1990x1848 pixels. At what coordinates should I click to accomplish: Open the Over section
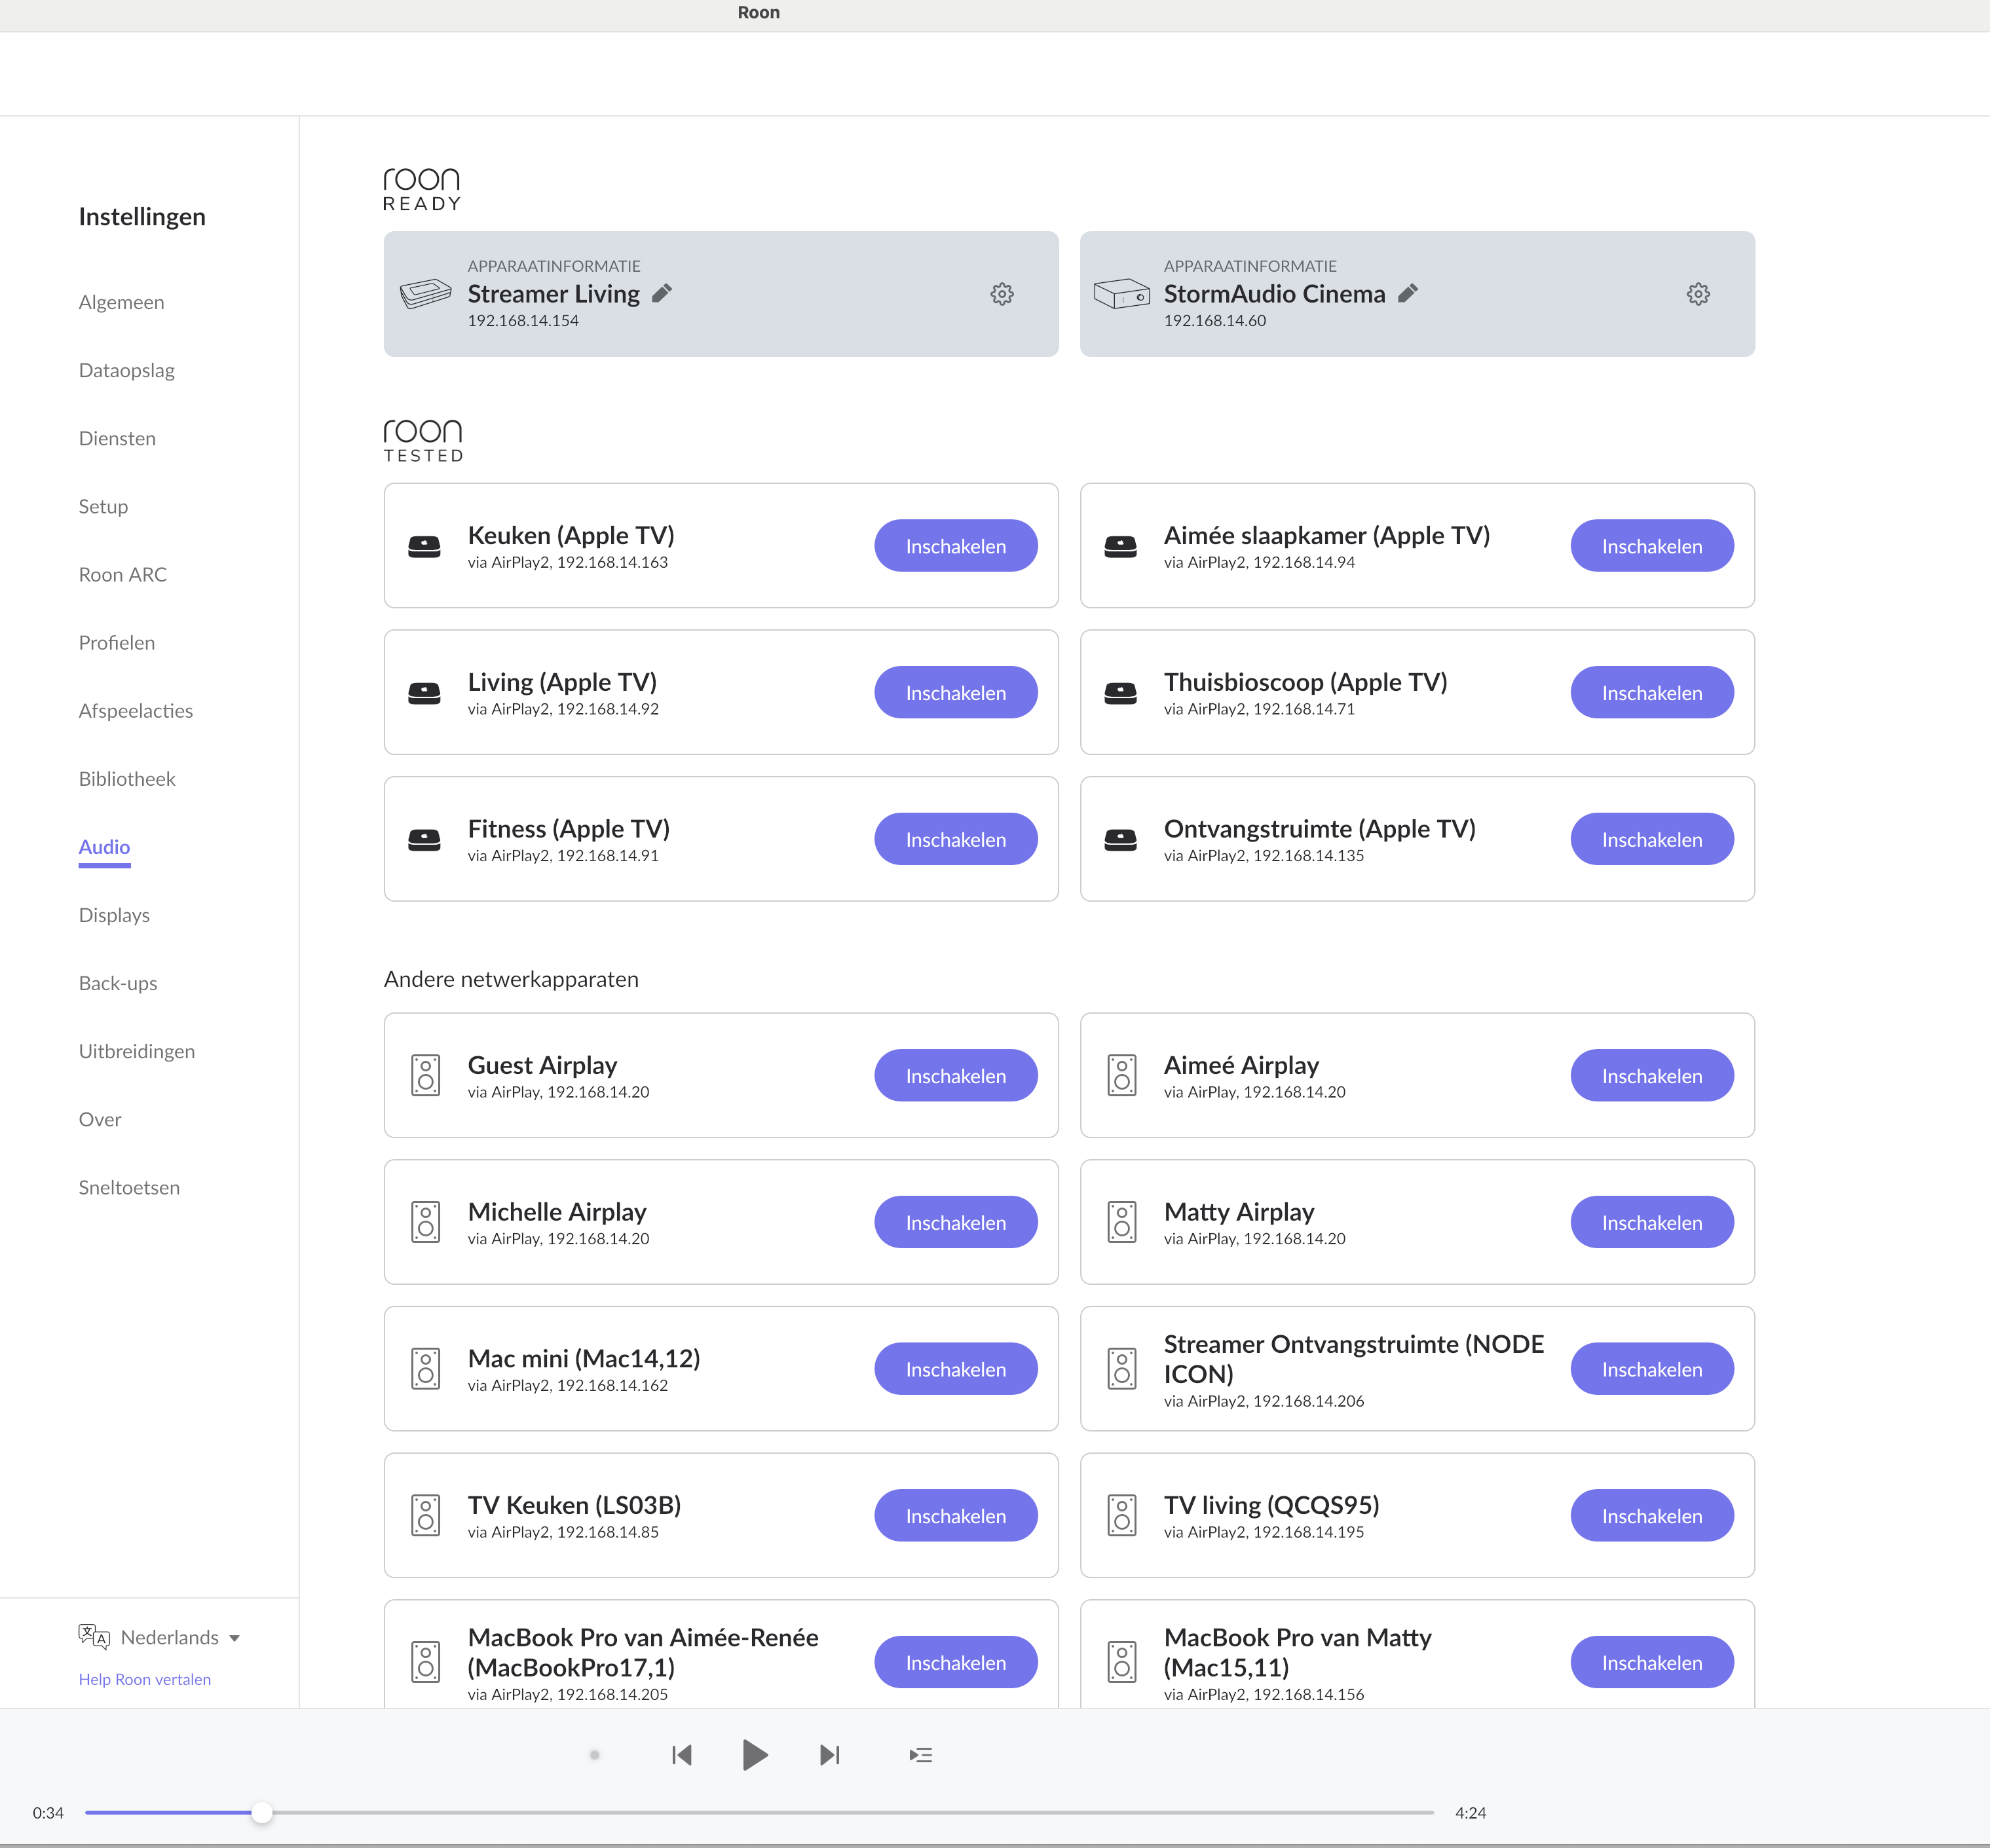(x=100, y=1119)
